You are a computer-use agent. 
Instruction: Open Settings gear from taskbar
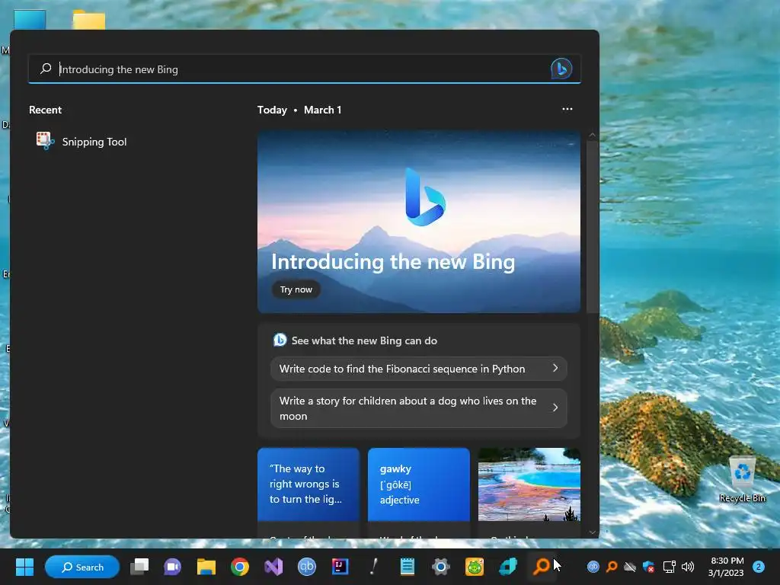441,567
